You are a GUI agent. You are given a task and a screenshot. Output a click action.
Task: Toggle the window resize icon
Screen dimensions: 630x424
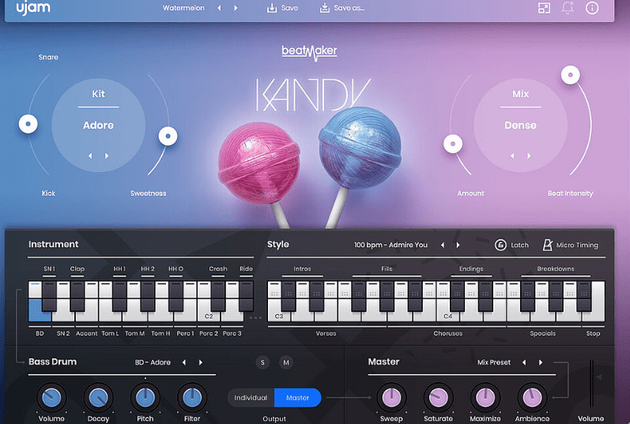tap(544, 8)
